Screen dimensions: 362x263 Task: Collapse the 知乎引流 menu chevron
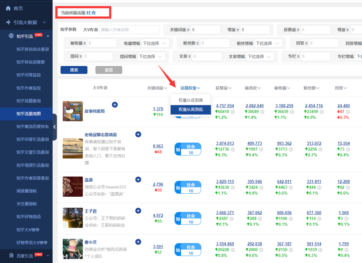pyautogui.click(x=48, y=36)
